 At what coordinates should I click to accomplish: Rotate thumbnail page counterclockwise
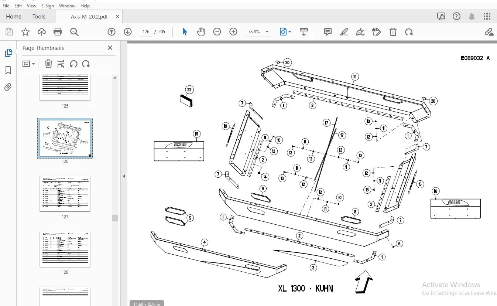(x=73, y=64)
